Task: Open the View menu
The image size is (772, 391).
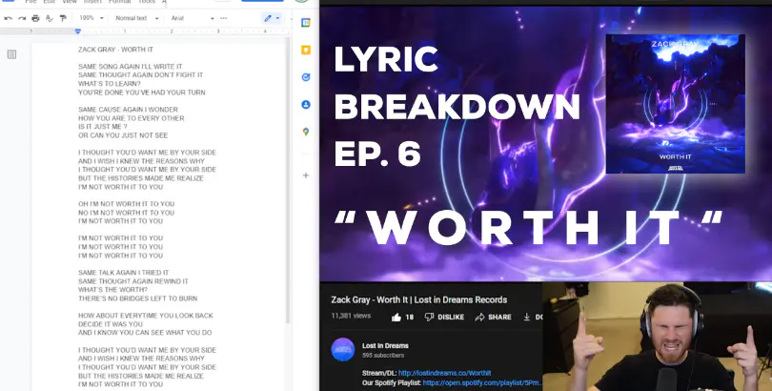Action: click(x=71, y=2)
